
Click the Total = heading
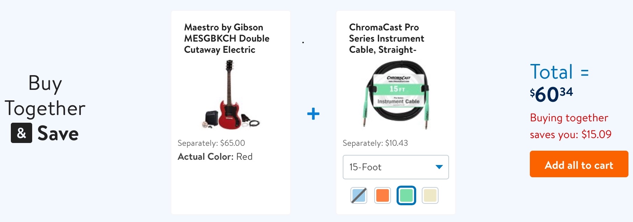559,72
